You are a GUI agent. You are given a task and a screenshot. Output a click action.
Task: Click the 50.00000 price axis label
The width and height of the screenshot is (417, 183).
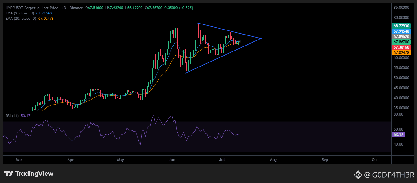(401, 78)
